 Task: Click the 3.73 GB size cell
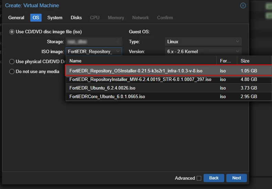[249, 88]
